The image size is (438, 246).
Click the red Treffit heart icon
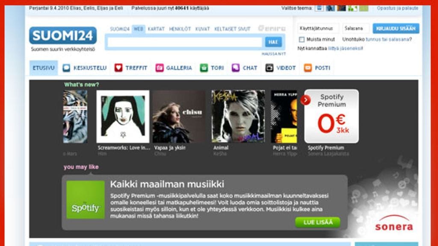pyautogui.click(x=118, y=68)
